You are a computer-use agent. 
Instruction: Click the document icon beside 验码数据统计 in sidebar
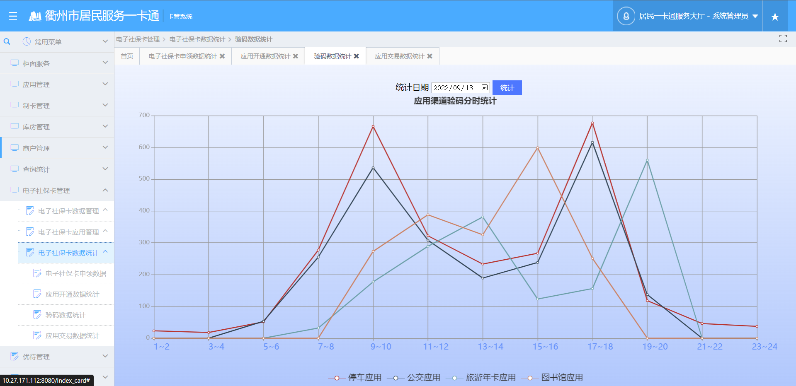[x=37, y=314]
